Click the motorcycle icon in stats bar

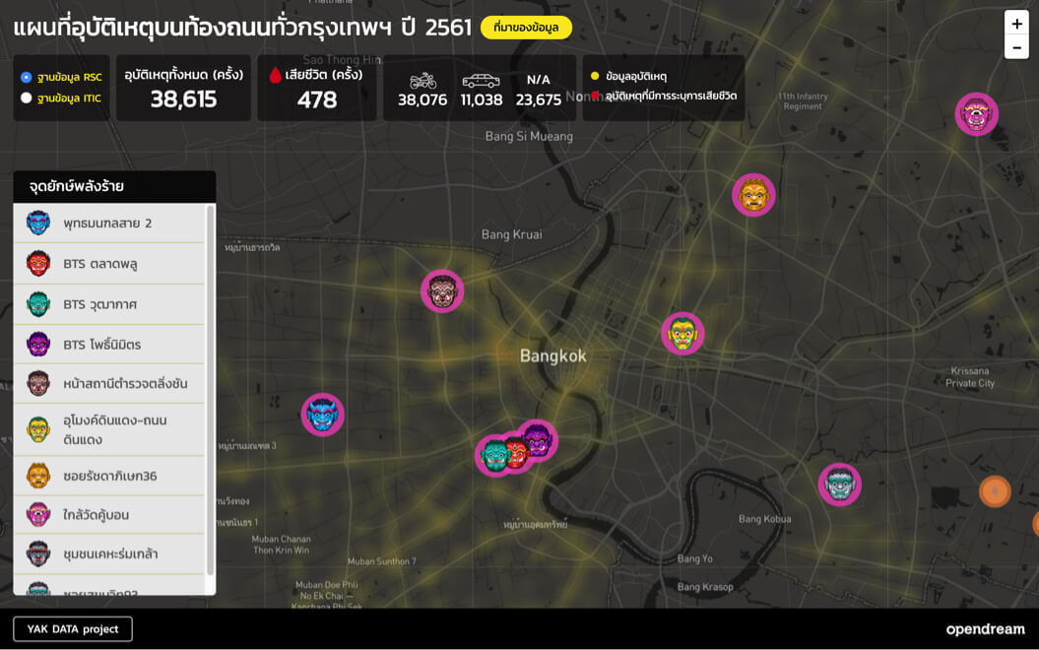coord(422,81)
